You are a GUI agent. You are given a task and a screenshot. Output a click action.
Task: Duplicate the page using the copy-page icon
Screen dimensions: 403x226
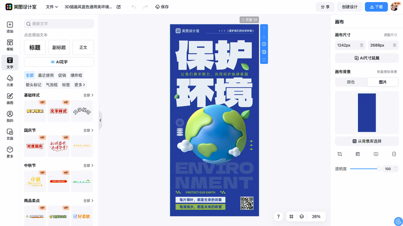pyautogui.click(x=264, y=52)
